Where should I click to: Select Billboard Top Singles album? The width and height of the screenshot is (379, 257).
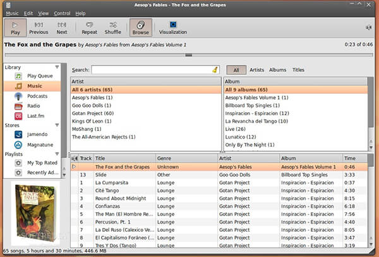point(296,105)
